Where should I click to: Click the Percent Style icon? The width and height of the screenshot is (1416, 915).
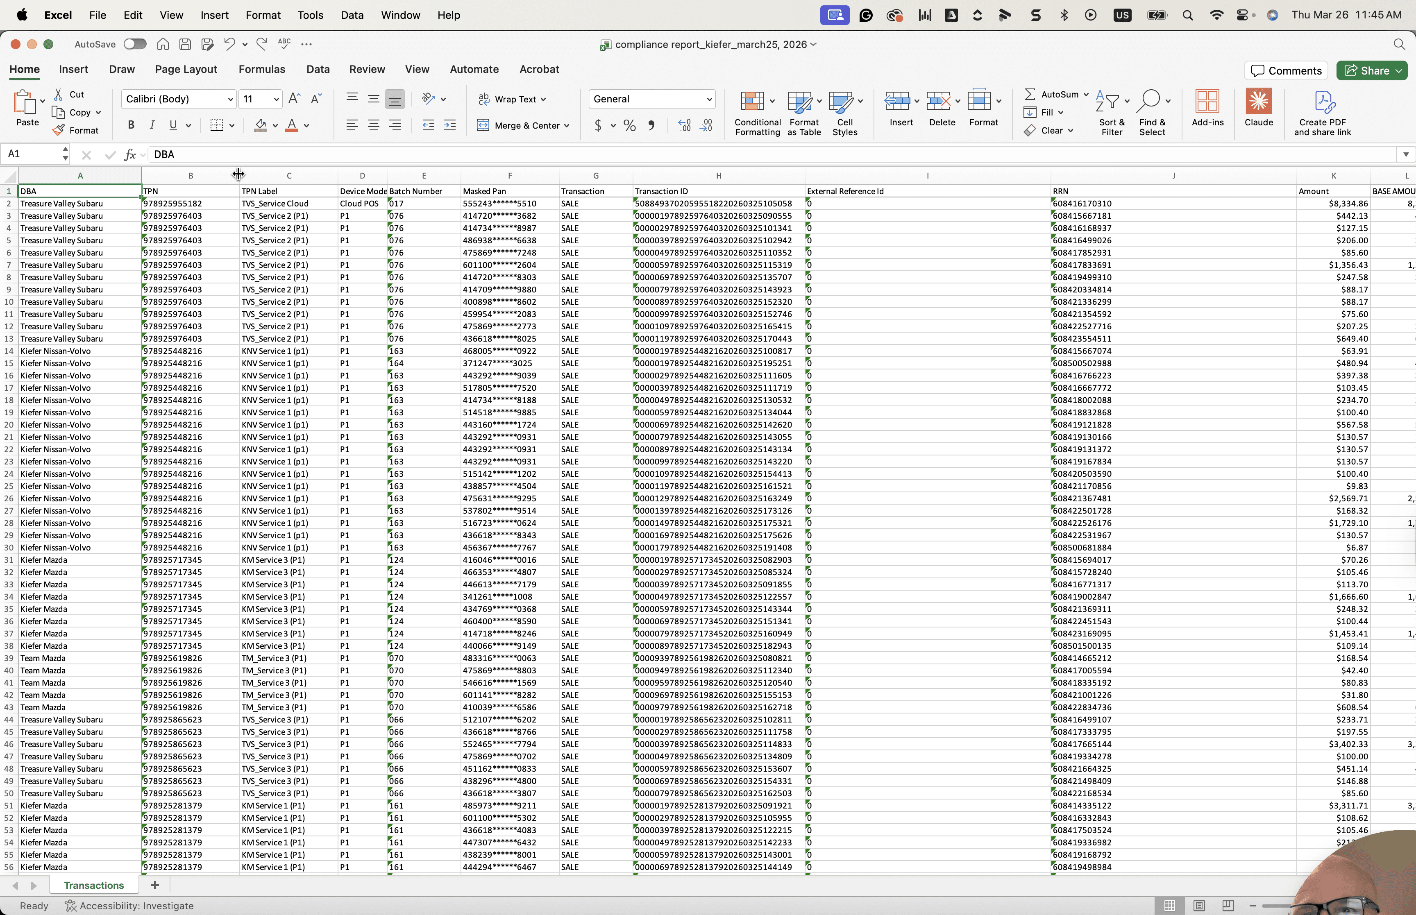coord(630,125)
